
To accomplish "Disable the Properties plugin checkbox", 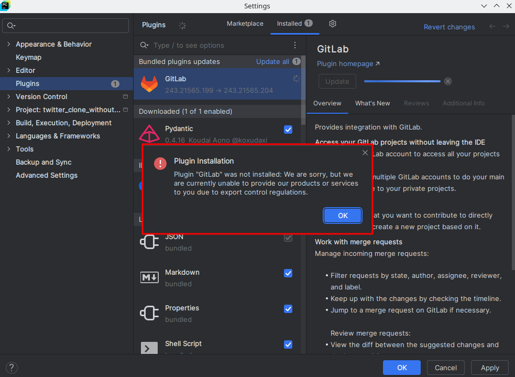I will (288, 309).
